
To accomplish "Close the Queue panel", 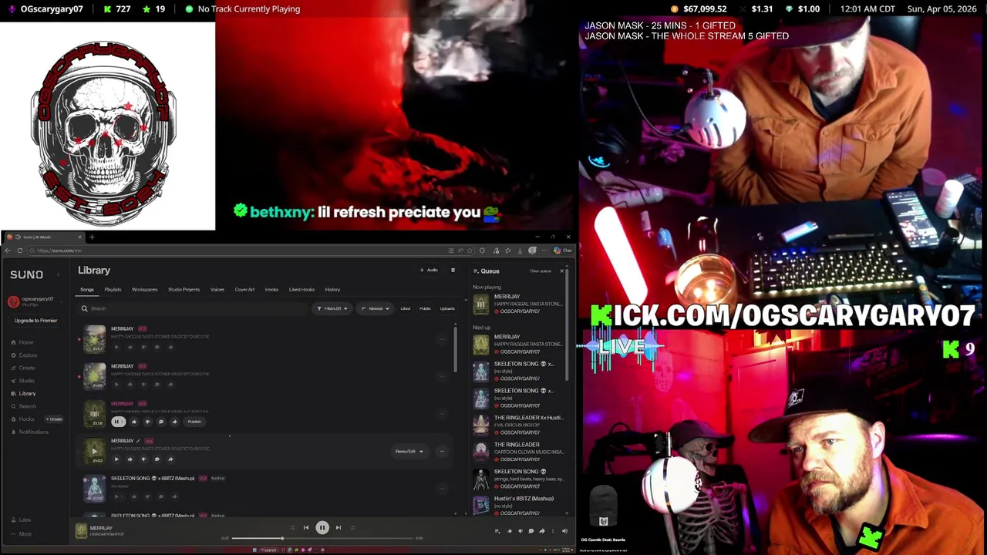I will tap(561, 271).
